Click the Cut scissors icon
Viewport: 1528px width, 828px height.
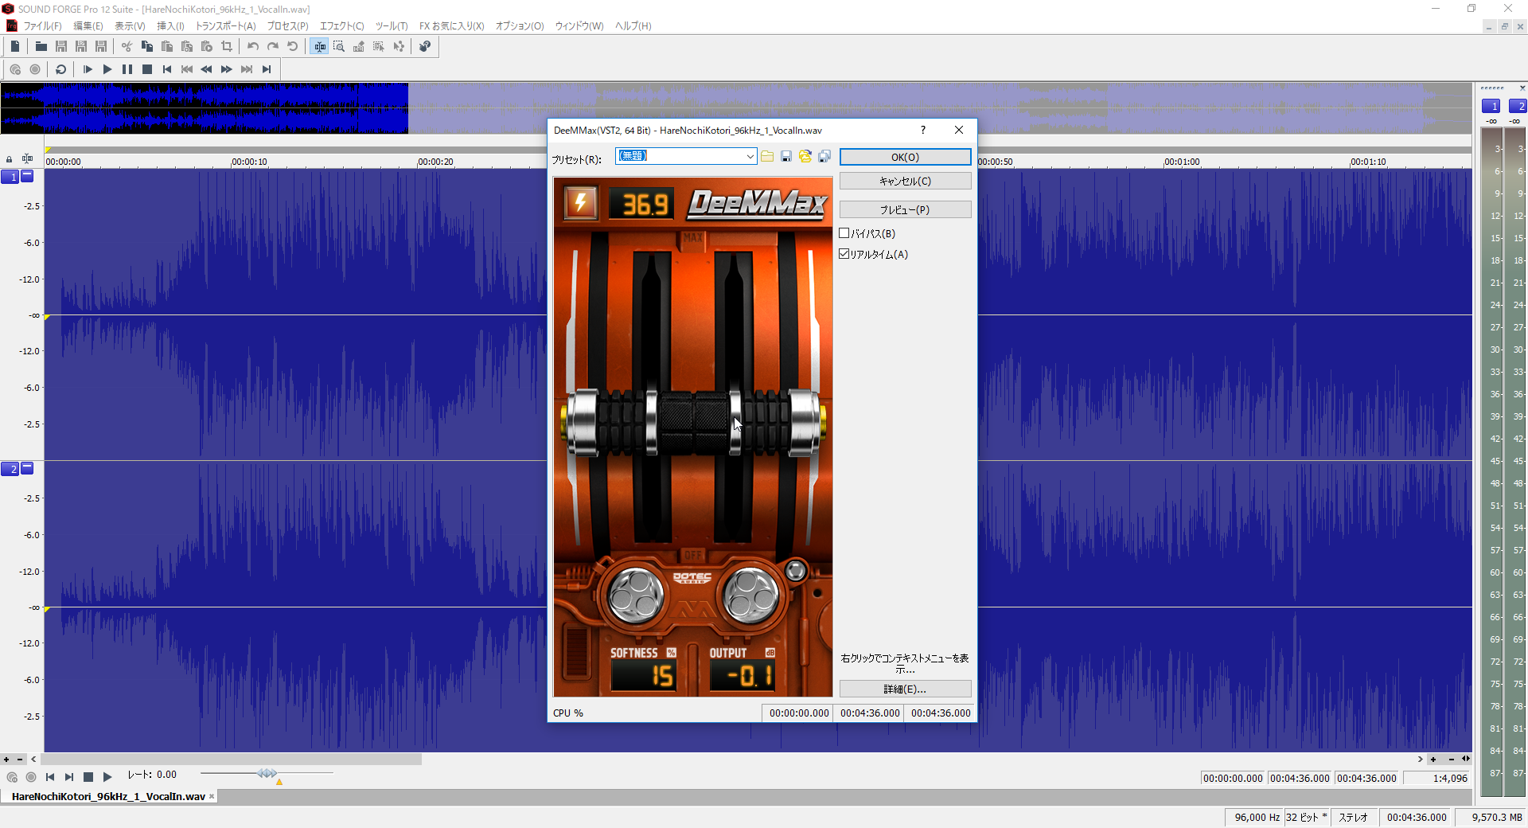127,46
